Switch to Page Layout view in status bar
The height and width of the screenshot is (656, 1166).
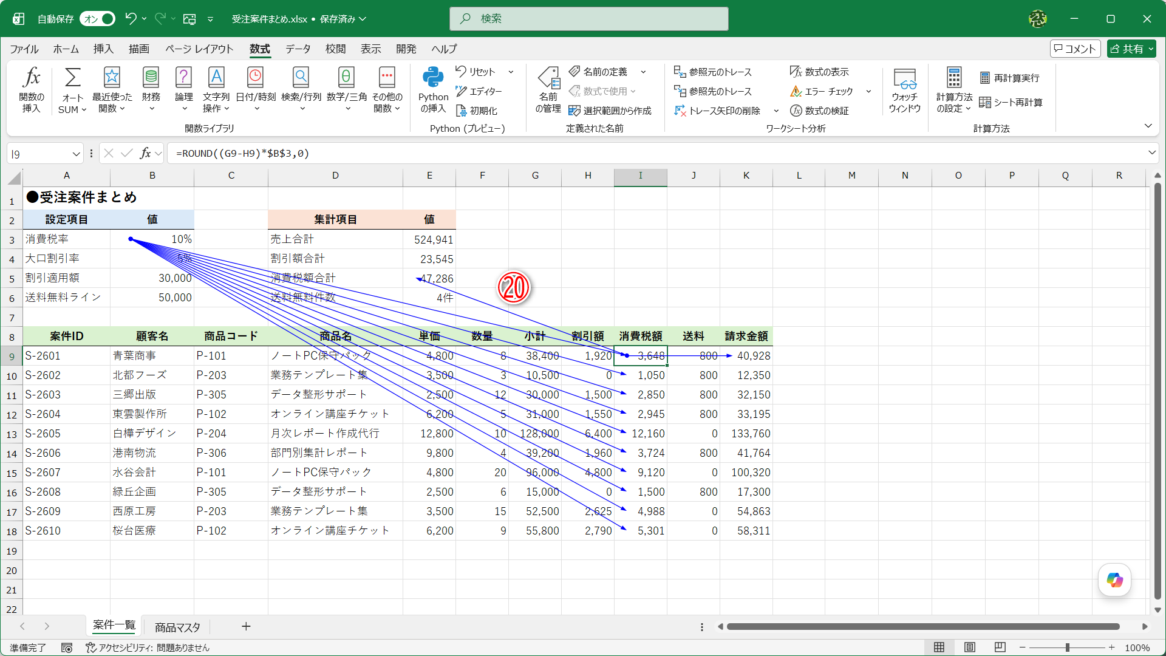pyautogui.click(x=970, y=647)
